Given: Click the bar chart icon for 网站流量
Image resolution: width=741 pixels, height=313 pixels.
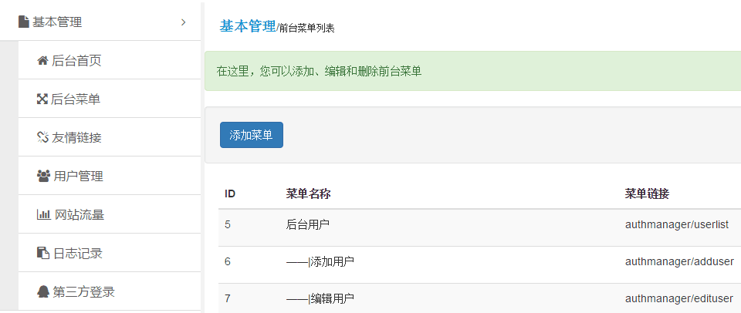Looking at the screenshot, I should (x=43, y=215).
